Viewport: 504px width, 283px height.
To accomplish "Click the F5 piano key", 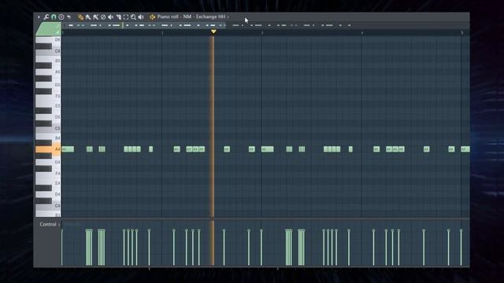I will pyautogui.click(x=48, y=96).
